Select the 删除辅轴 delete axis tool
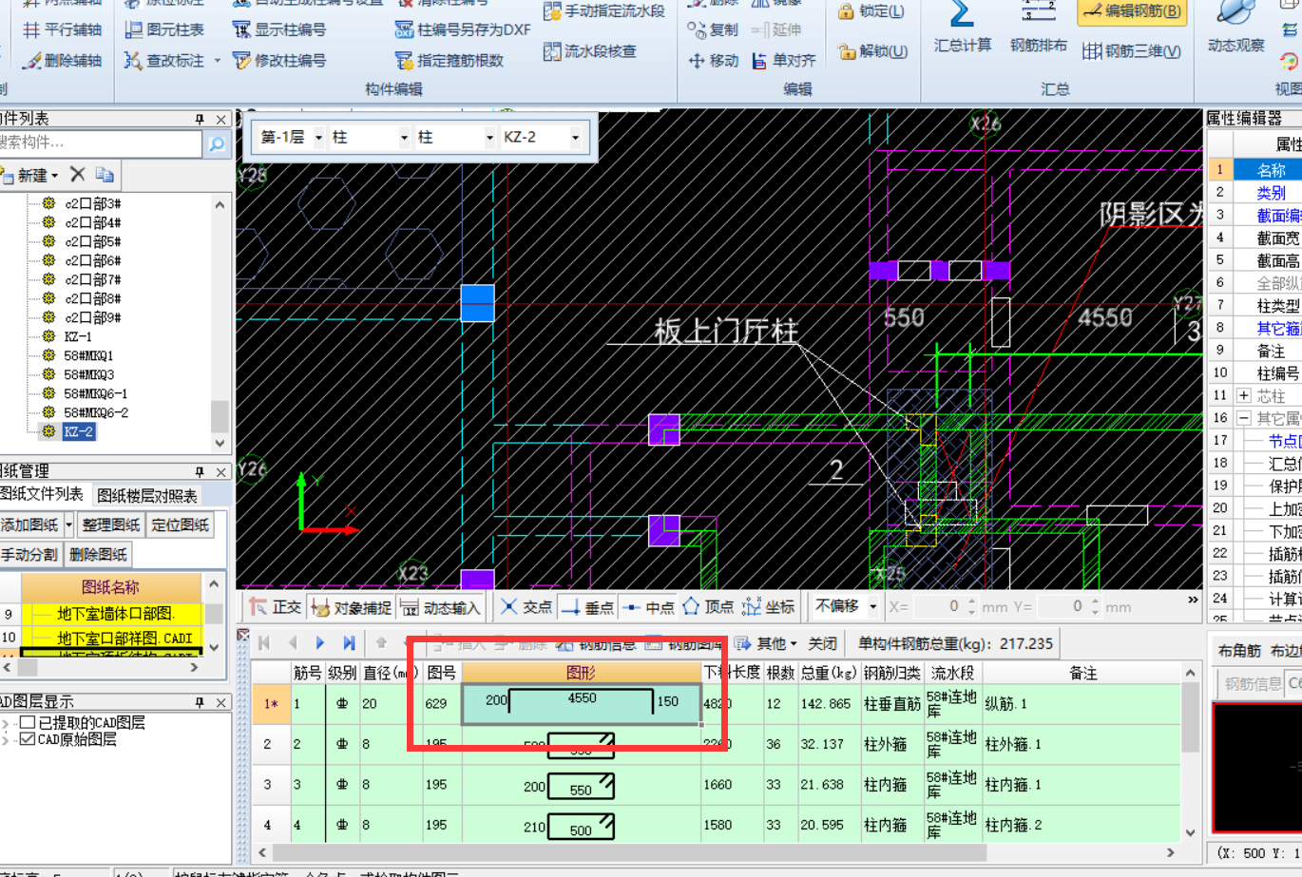Image resolution: width=1302 pixels, height=877 pixels. pos(62,60)
